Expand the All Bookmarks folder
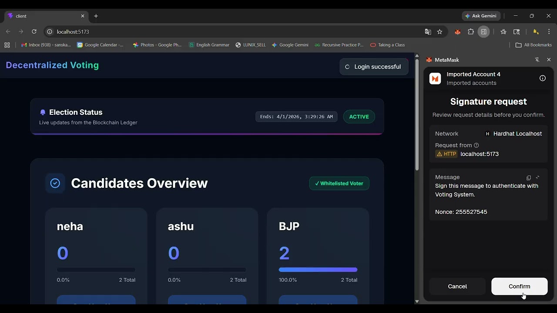557x313 pixels. (534, 45)
